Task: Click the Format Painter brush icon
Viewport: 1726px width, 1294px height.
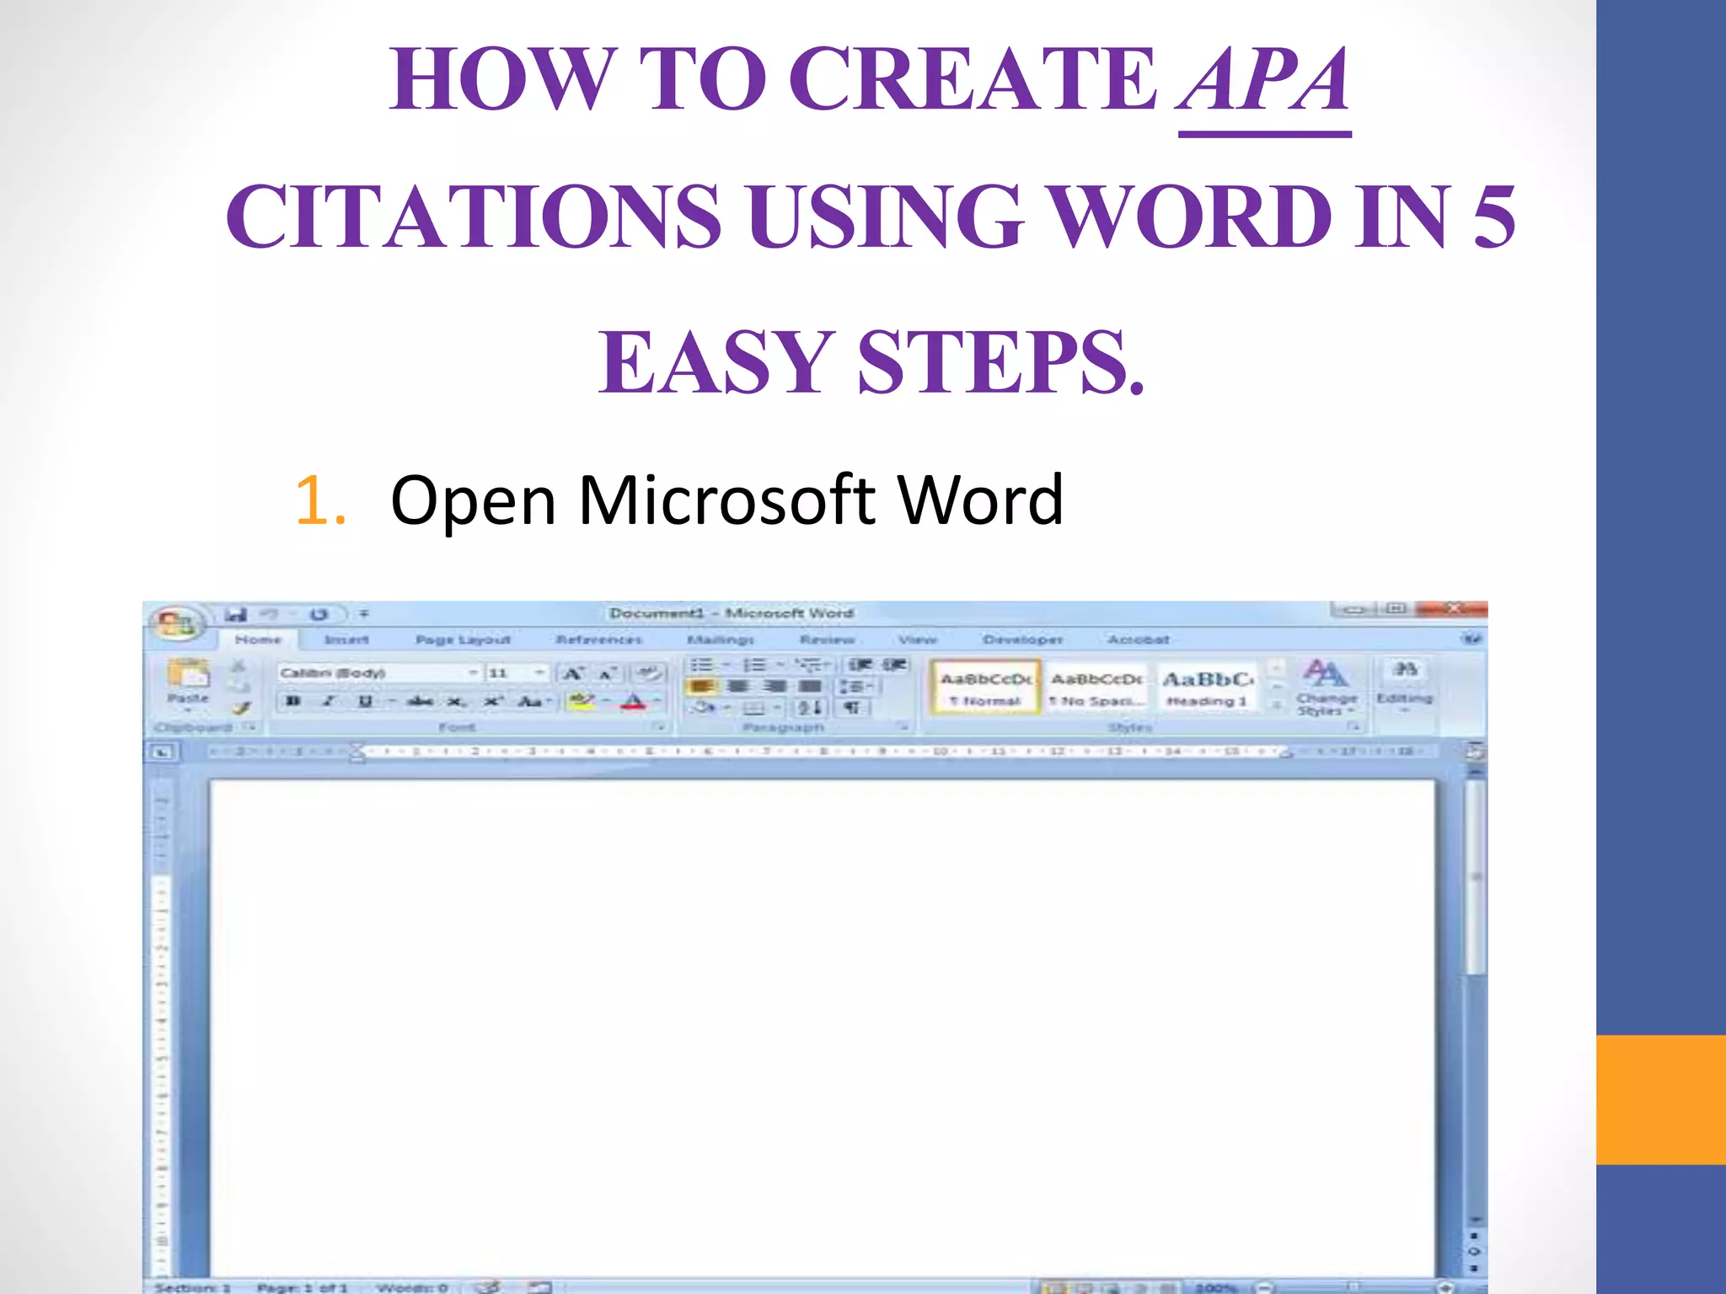Action: [242, 708]
